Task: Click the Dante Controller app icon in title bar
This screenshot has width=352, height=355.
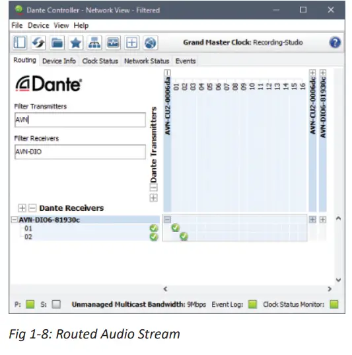Action: coord(19,10)
